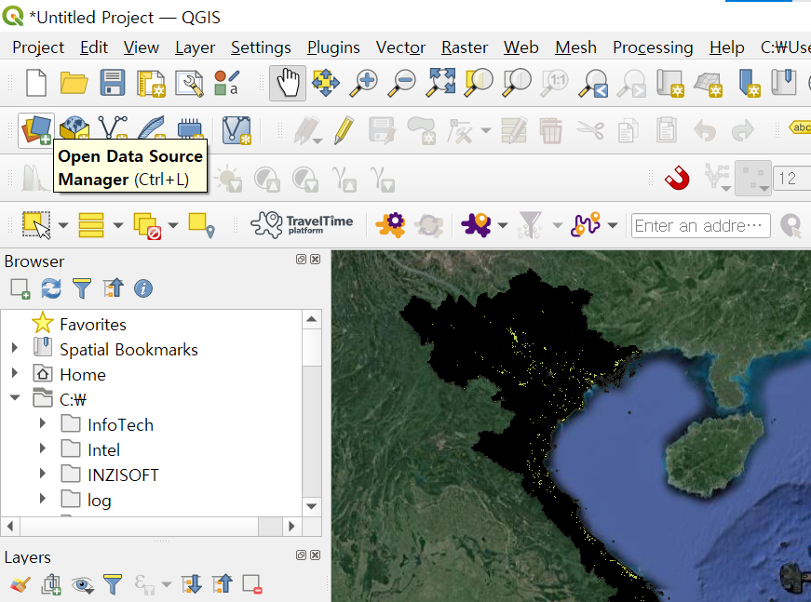Screen dimensions: 811x602
Task: Click the snapping tolerance value field
Action: pos(791,179)
